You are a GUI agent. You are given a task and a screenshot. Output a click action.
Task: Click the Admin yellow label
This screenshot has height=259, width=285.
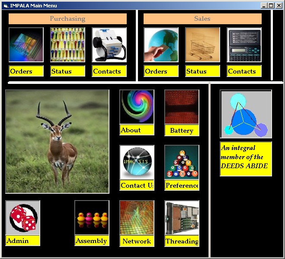tap(23, 241)
